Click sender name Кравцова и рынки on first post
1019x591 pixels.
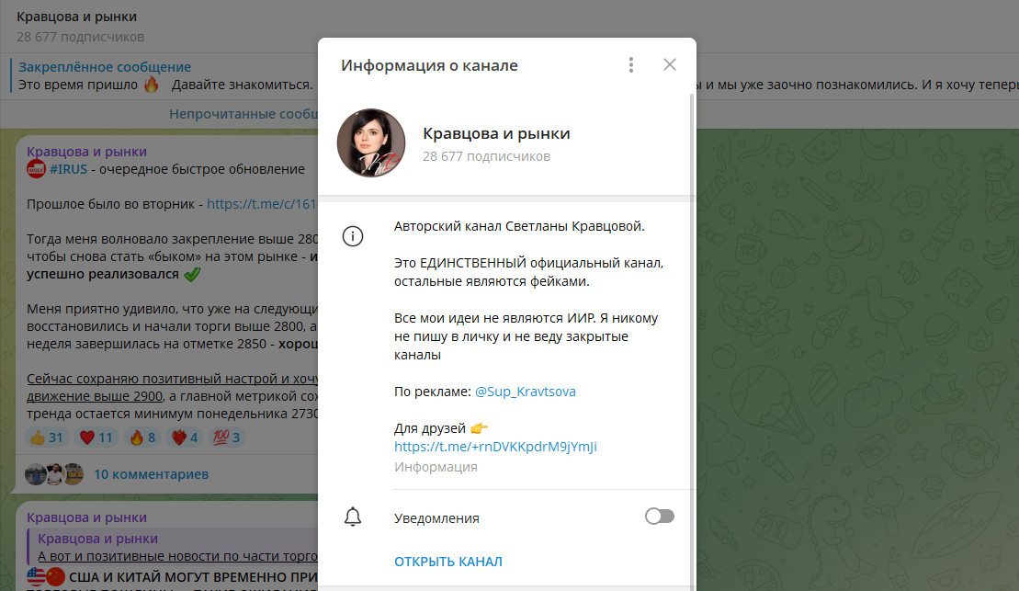[x=86, y=152]
